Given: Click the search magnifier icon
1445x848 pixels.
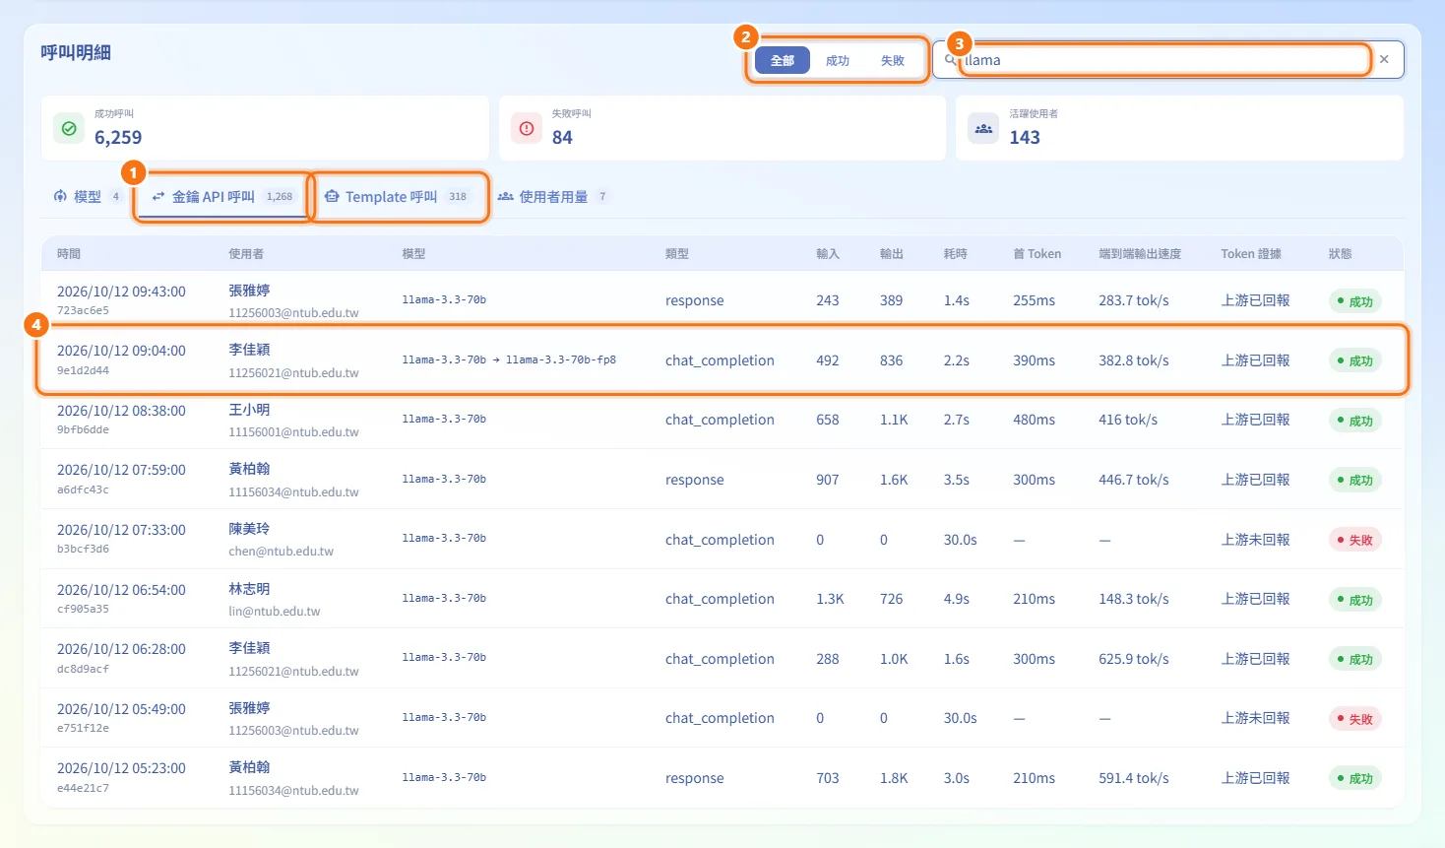Looking at the screenshot, I should pyautogui.click(x=951, y=60).
